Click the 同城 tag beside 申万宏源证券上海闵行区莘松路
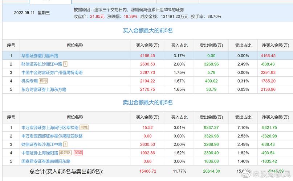 point(84,127)
